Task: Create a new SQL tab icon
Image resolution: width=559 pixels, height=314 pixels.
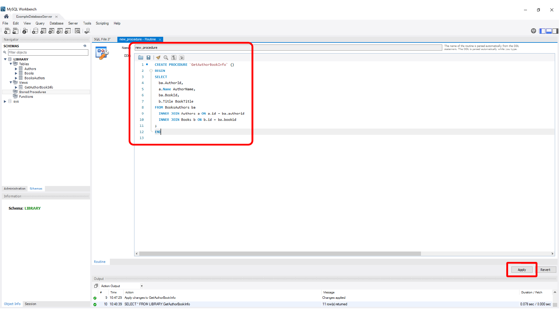Action: pos(7,31)
